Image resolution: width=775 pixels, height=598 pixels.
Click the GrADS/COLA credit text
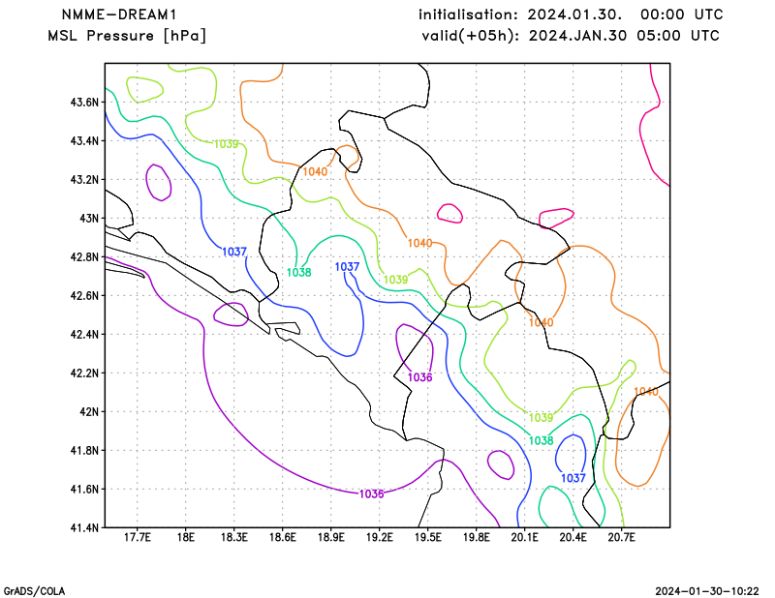34,591
